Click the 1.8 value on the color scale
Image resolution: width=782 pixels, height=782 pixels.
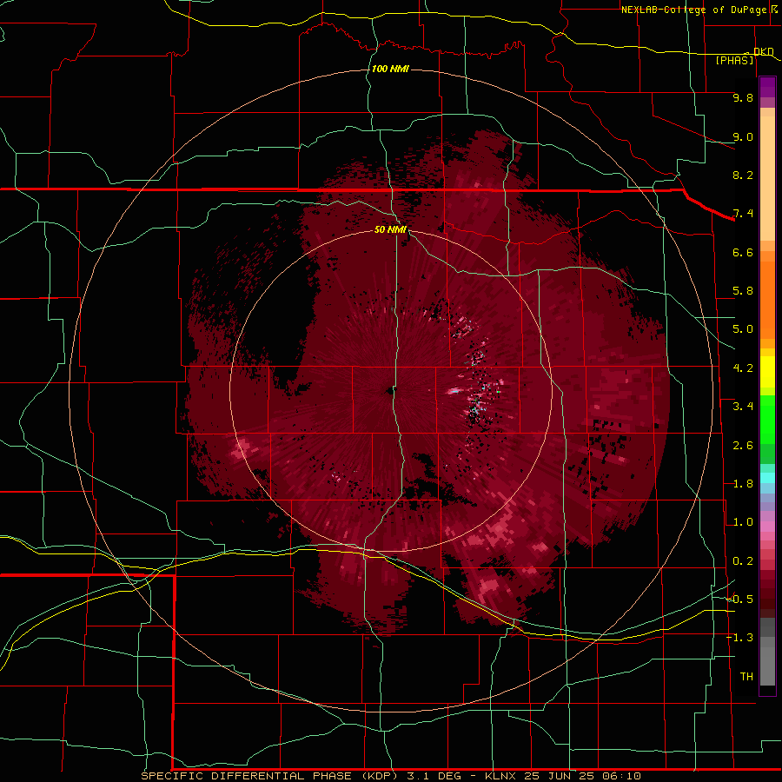tap(743, 484)
